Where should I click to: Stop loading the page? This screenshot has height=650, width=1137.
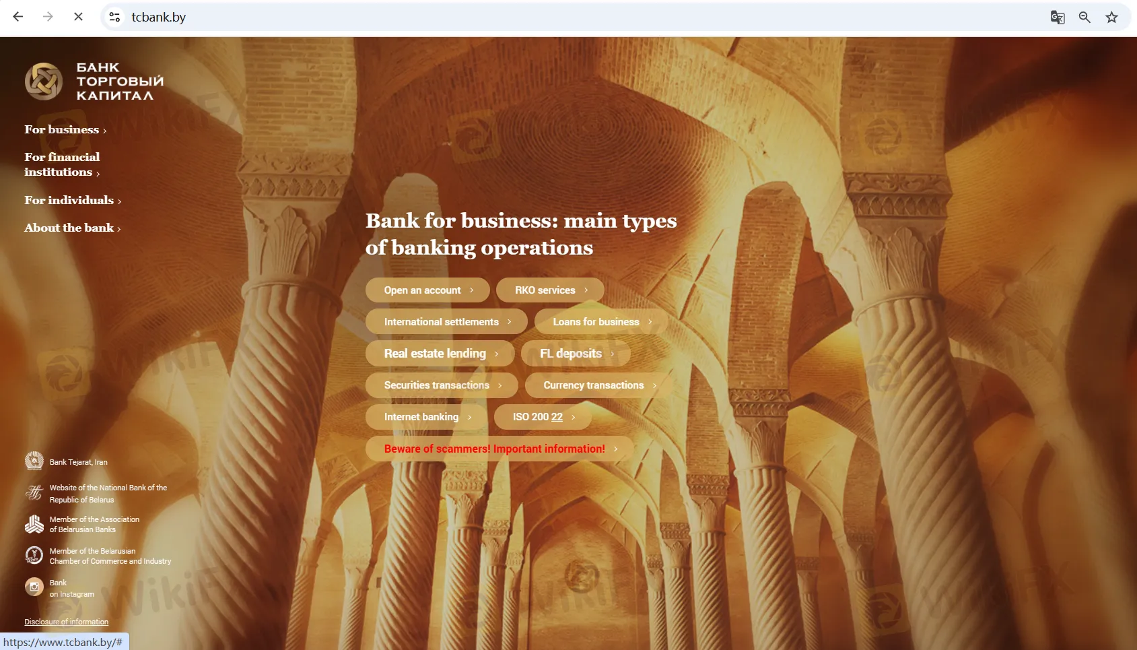[78, 17]
